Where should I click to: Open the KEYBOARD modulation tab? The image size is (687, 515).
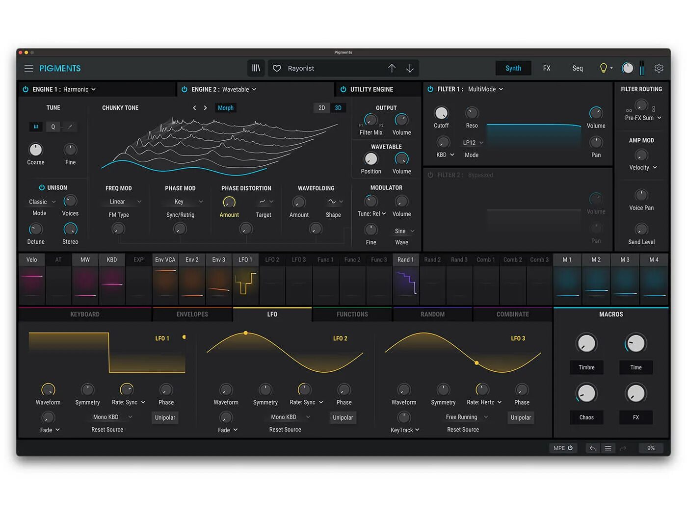pyautogui.click(x=85, y=314)
